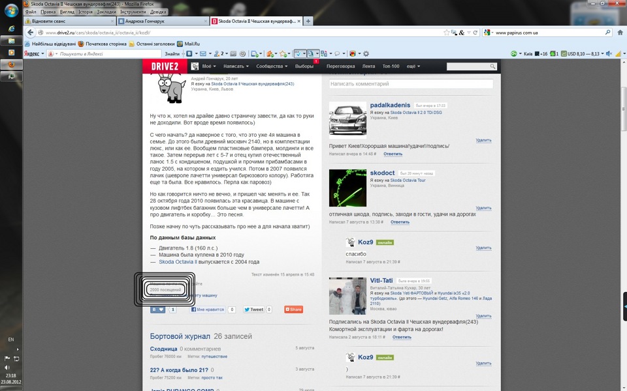This screenshot has height=391, width=627.
Task: Open the Інструменти menu
Action: tap(133, 12)
